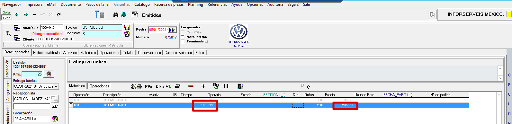This screenshot has height=124, width=512.
Task: Click the window link icon beside Cliente
Action: click(x=17, y=38)
